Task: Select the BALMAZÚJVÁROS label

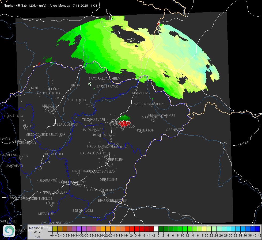Action: [x=94, y=153]
